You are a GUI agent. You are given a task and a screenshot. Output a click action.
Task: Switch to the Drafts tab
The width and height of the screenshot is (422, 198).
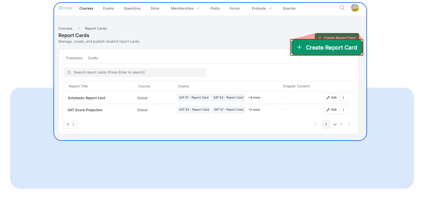93,58
